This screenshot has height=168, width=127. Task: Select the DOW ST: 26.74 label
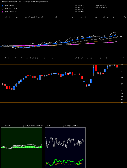(x=10, y=6)
